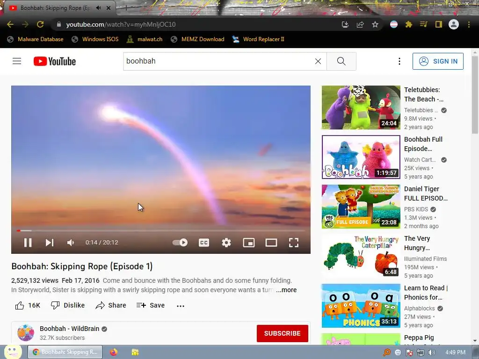The height and width of the screenshot is (359, 479).
Task: Pause the video playback
Action: tap(28, 243)
